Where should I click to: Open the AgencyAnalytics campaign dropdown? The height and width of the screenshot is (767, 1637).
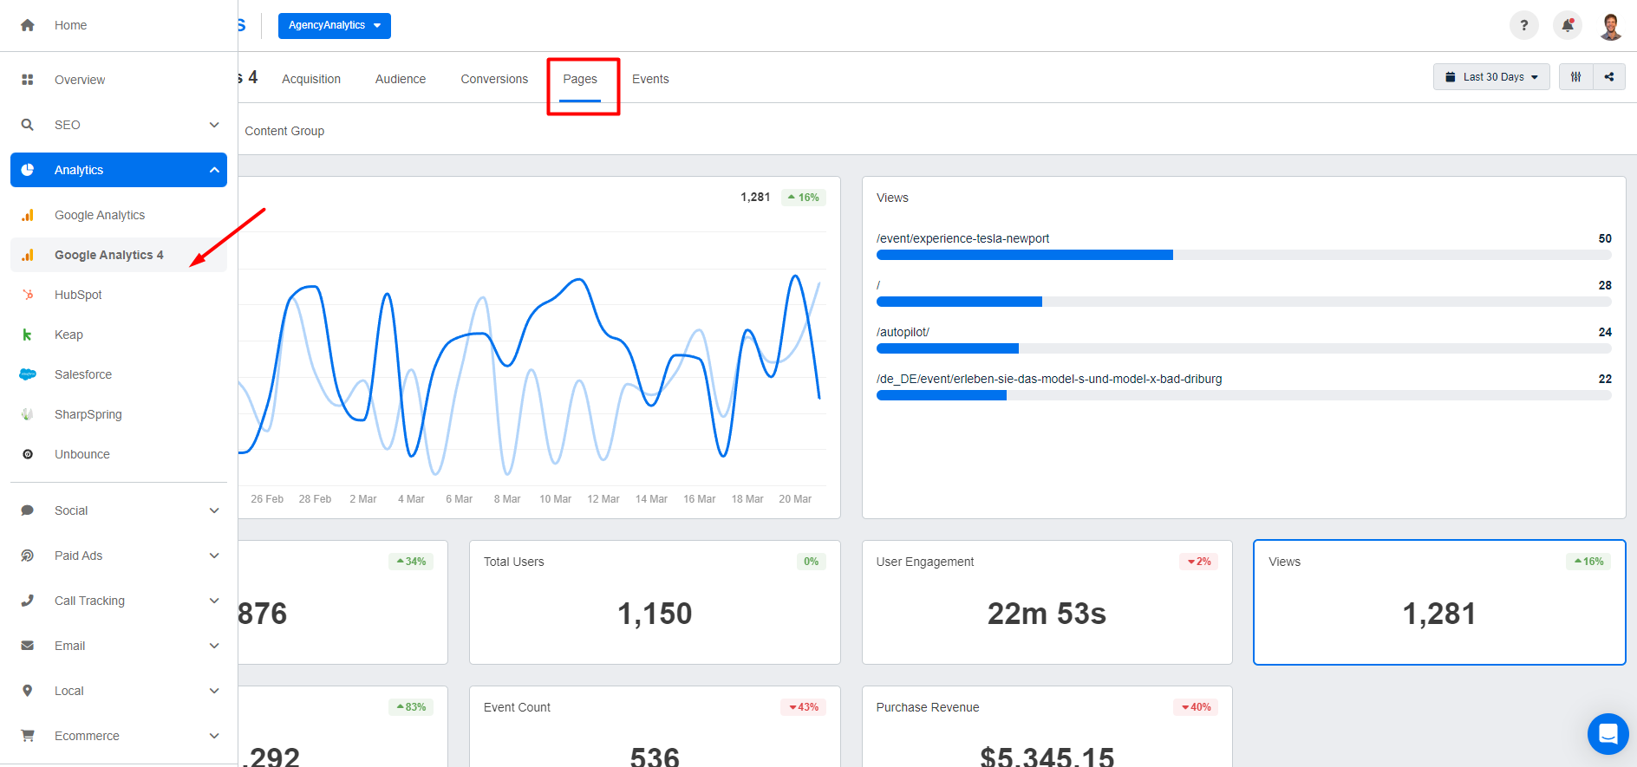tap(334, 26)
